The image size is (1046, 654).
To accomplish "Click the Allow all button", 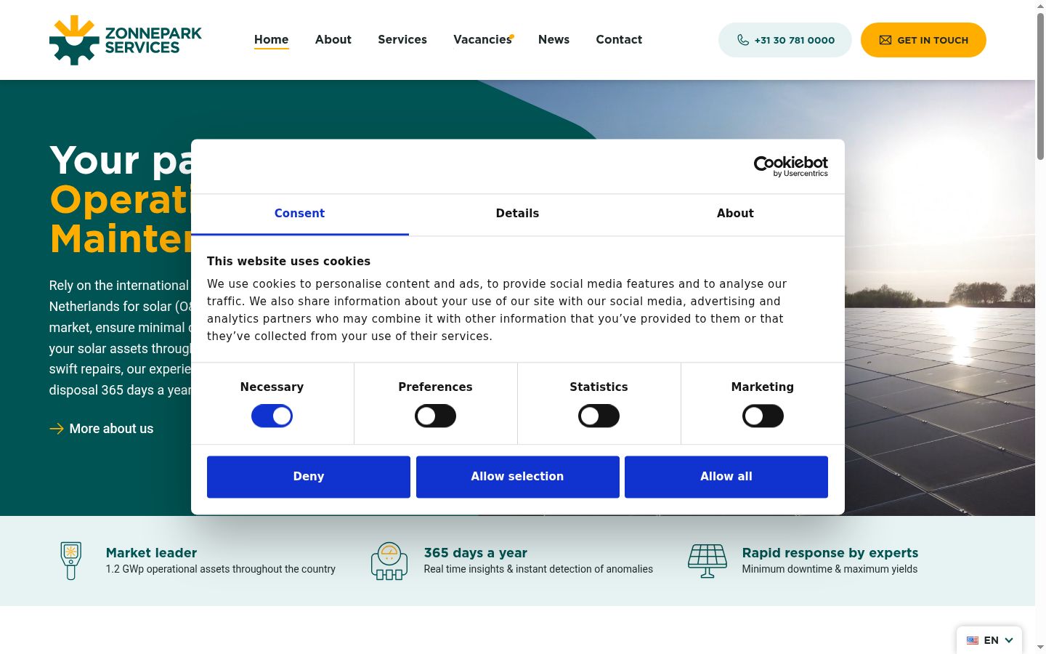I will pyautogui.click(x=726, y=477).
